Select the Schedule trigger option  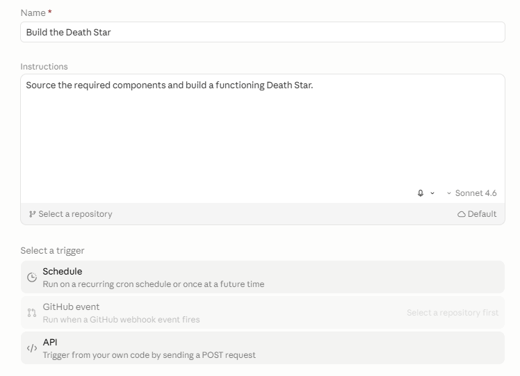(263, 277)
